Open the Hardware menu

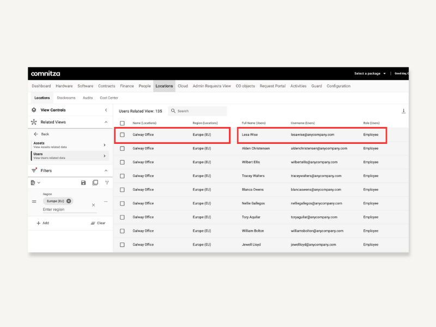point(64,86)
